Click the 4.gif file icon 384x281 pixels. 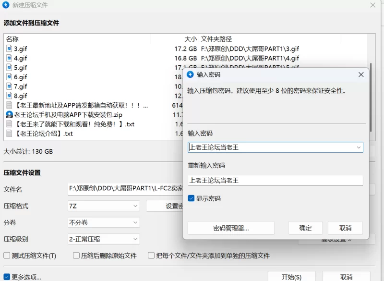click(x=9, y=58)
